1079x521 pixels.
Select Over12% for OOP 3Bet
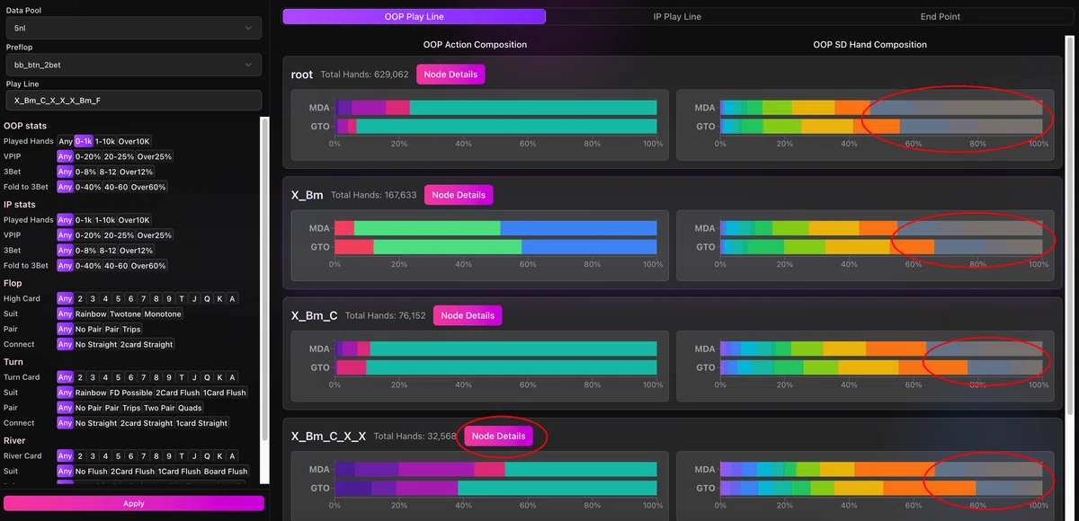[138, 172]
